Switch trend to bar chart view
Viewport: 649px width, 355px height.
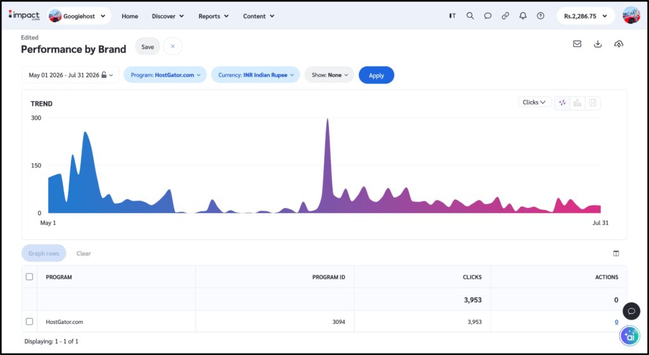click(577, 103)
